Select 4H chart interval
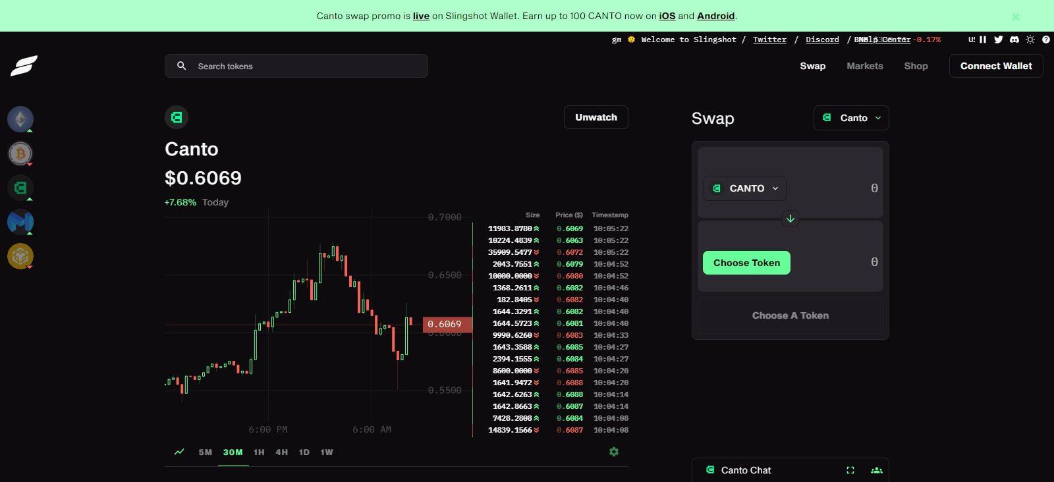The width and height of the screenshot is (1054, 482). click(x=282, y=452)
